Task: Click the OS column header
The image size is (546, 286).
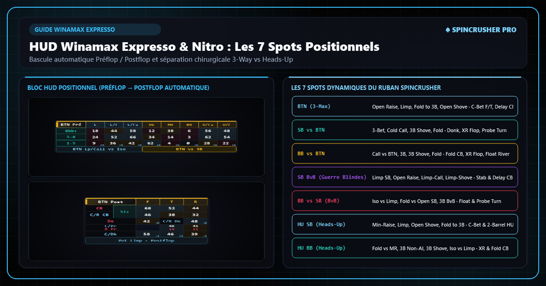Action: (x=152, y=124)
